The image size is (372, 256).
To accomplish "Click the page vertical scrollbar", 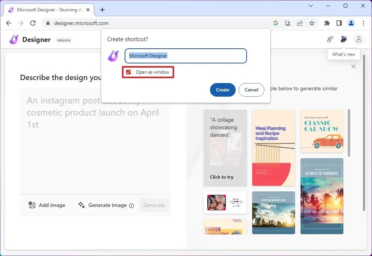I will [x=364, y=133].
